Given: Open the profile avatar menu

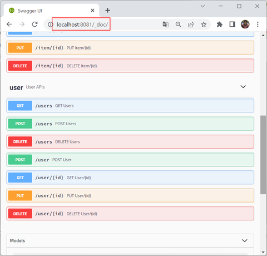Looking at the screenshot, I should pyautogui.click(x=245, y=24).
